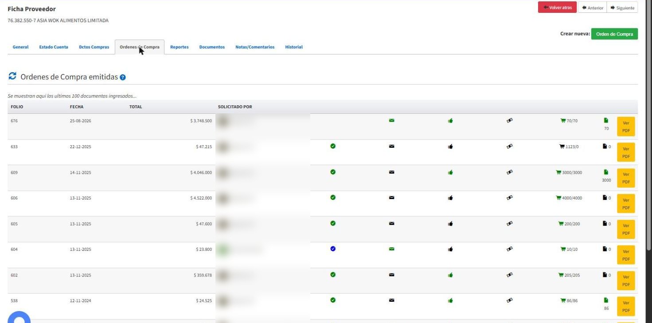Click the green envelope icon in row 676
652x323 pixels.
click(392, 120)
